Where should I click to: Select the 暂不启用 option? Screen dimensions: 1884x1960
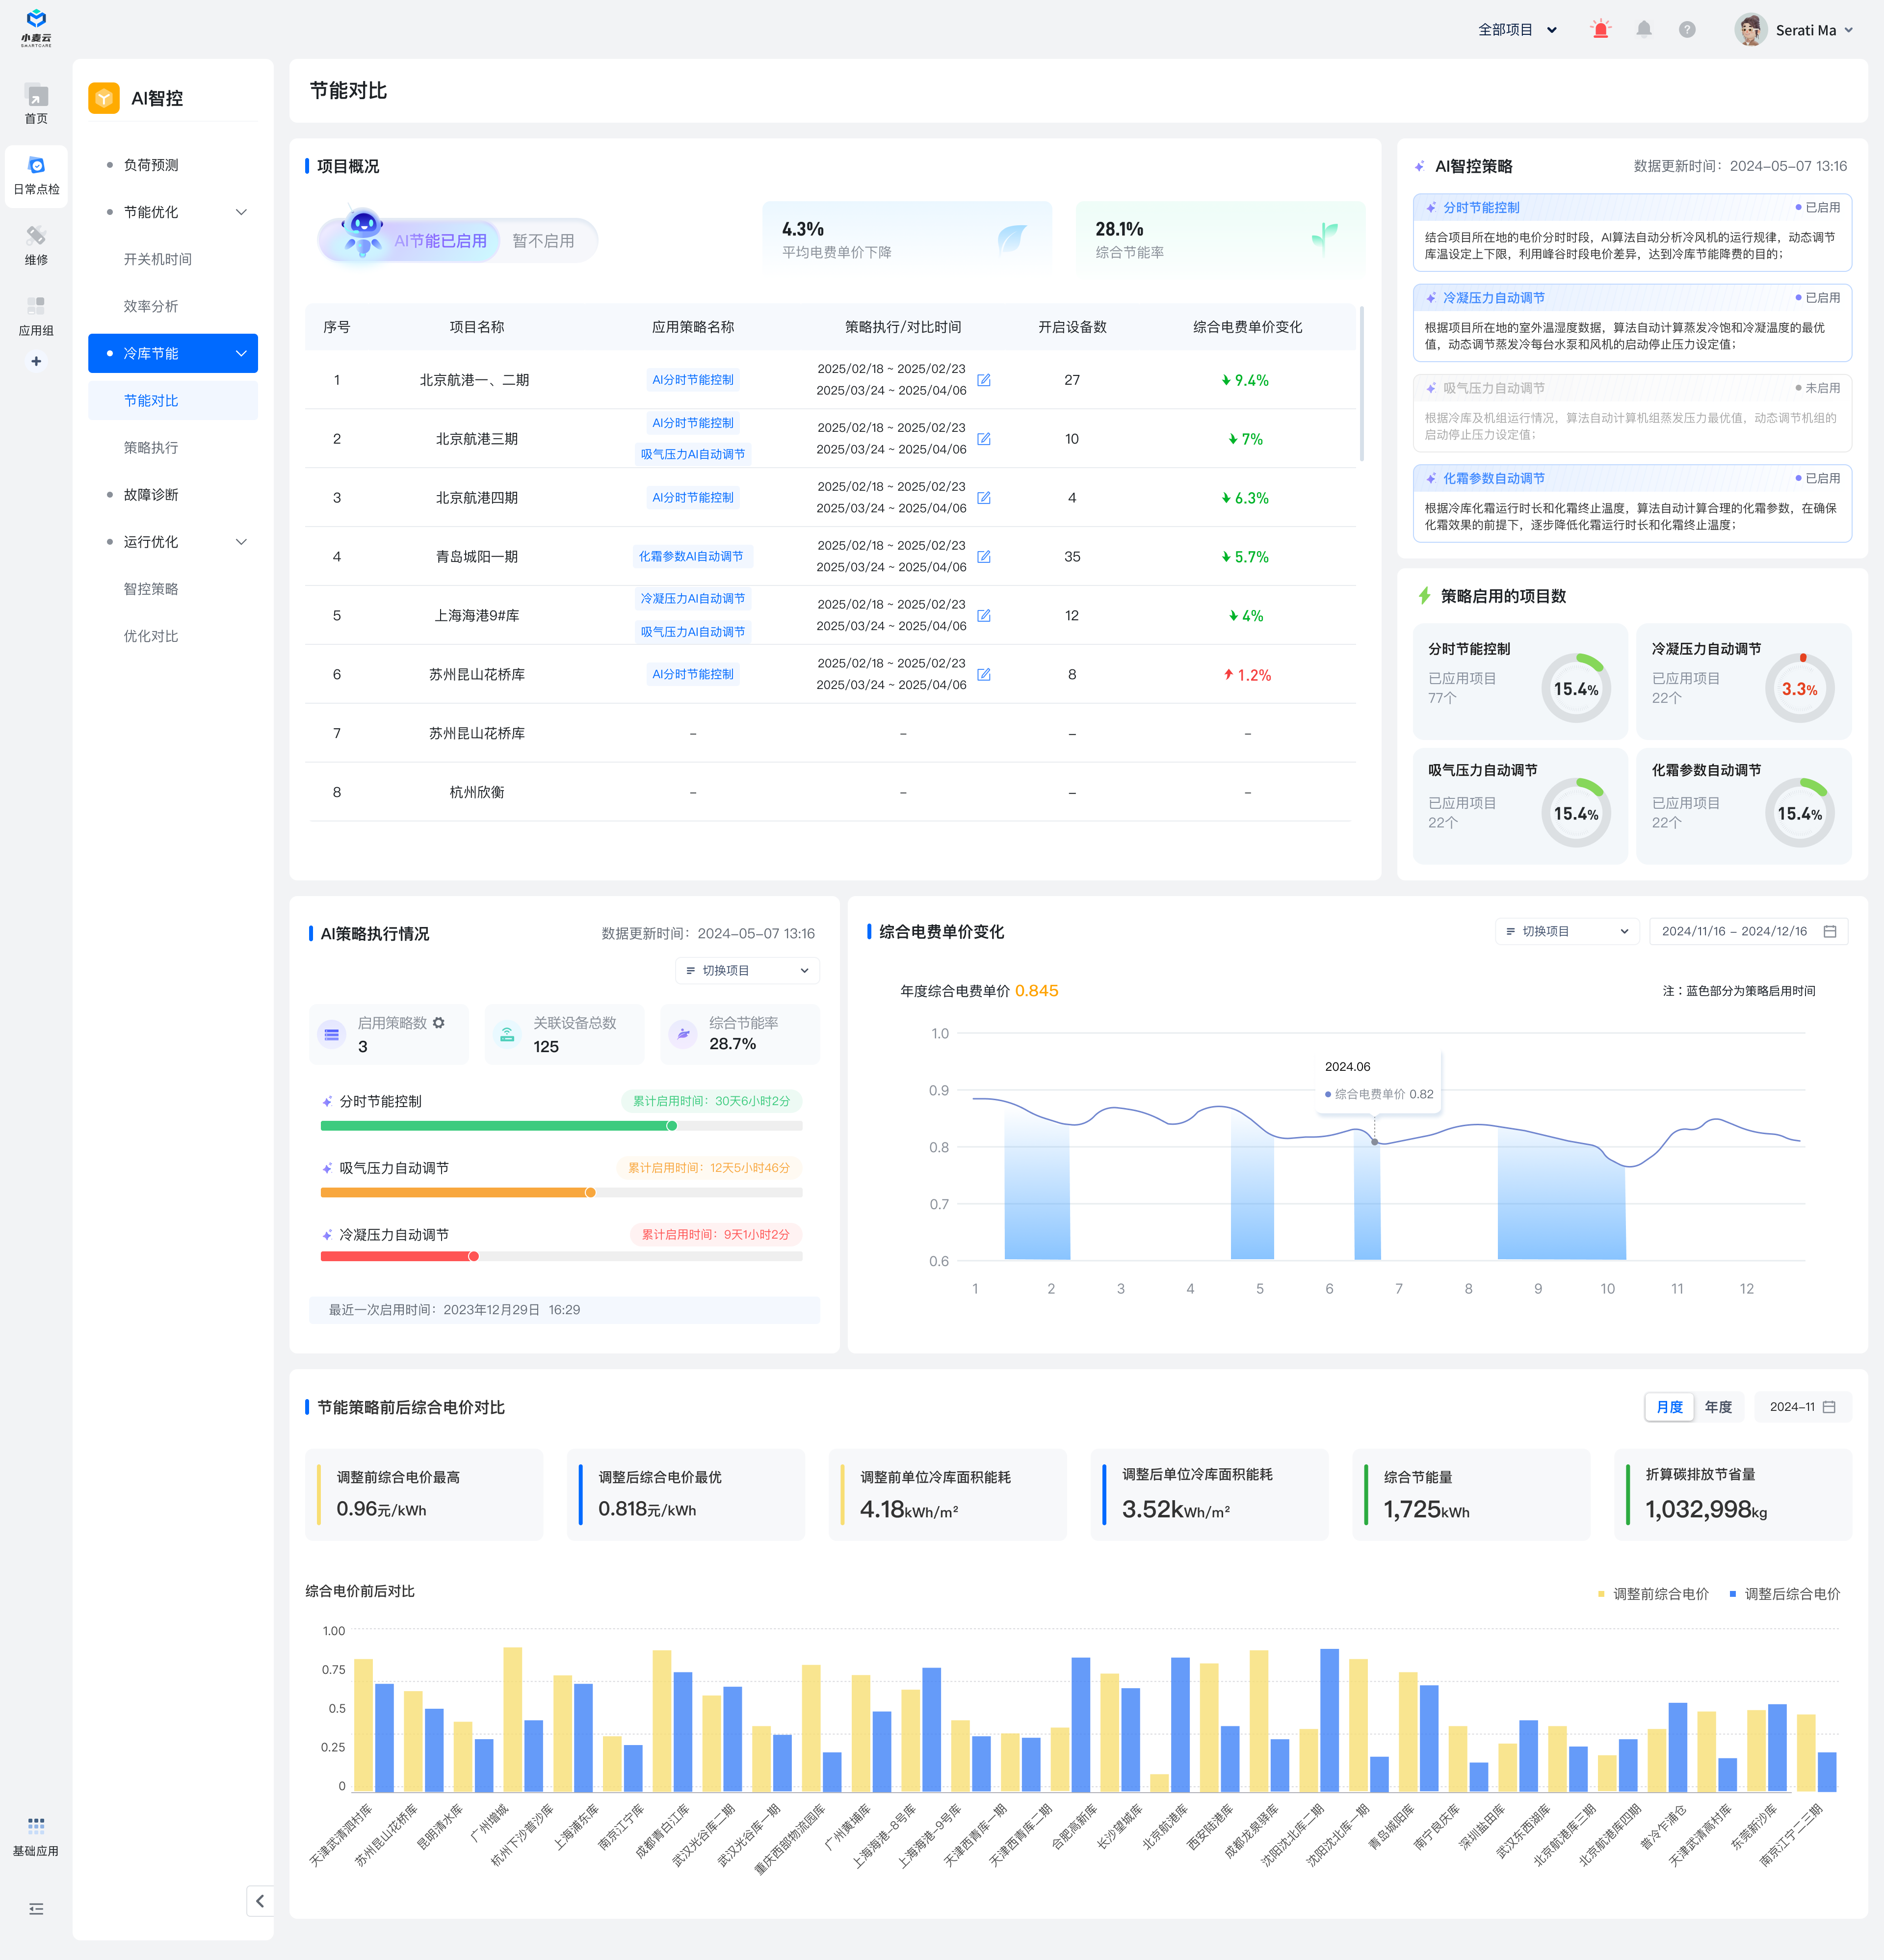[x=543, y=241]
